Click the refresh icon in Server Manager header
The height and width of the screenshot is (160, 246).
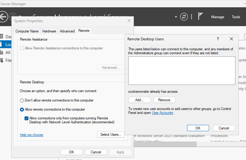click(x=184, y=17)
